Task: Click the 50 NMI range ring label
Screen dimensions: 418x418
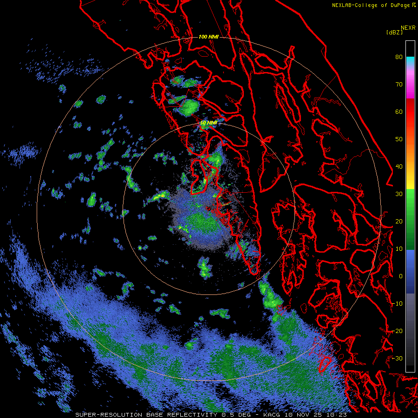Action: point(209,123)
